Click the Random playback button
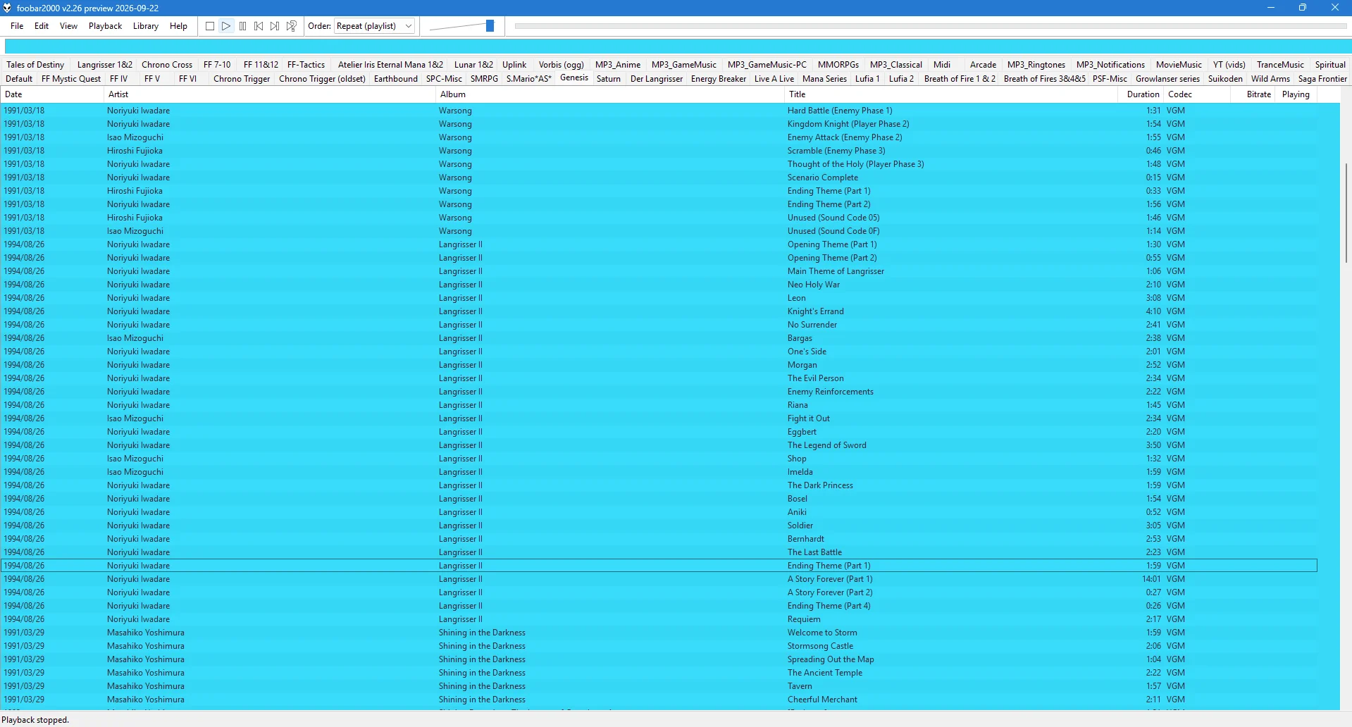 tap(291, 26)
